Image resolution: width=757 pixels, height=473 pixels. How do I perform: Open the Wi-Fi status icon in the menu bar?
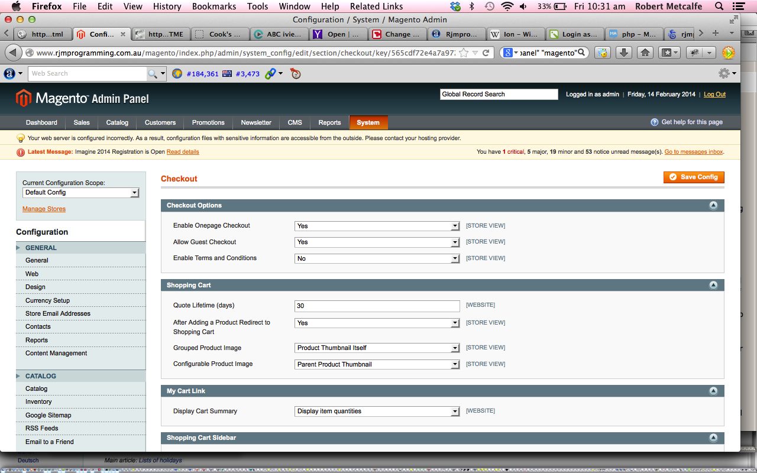tap(507, 7)
